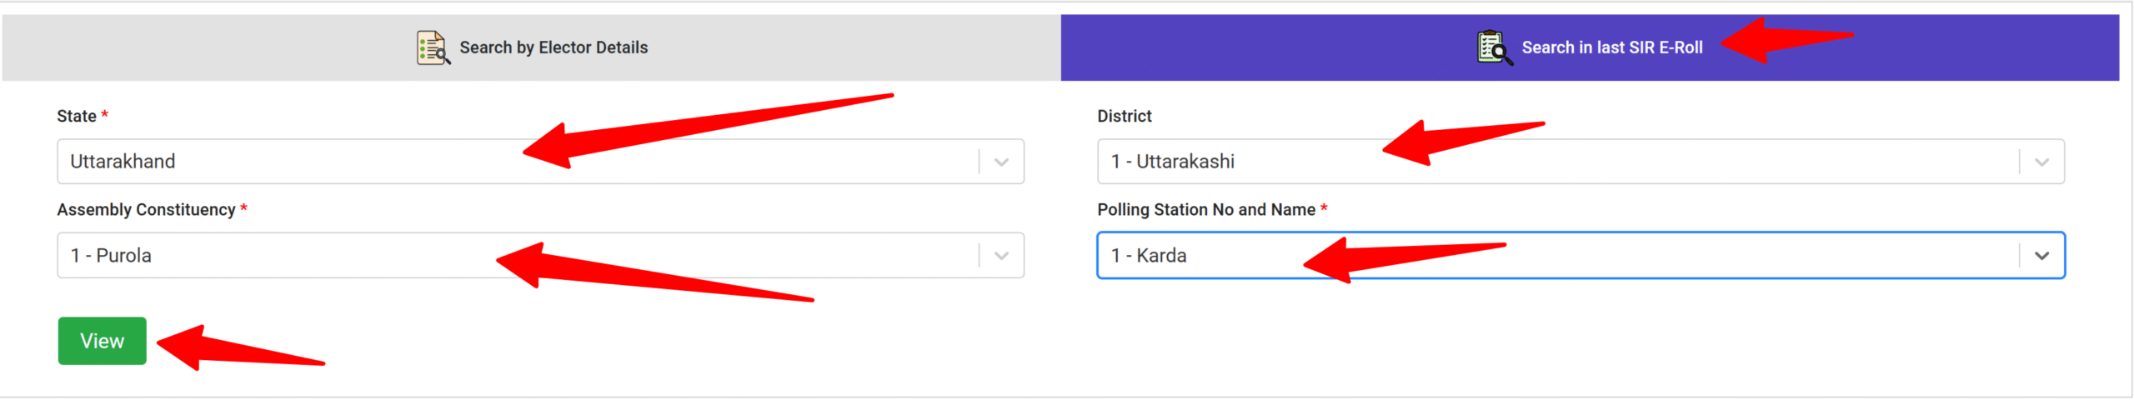
Task: Click the SIR E-Roll clipboard search icon
Action: [1494, 47]
